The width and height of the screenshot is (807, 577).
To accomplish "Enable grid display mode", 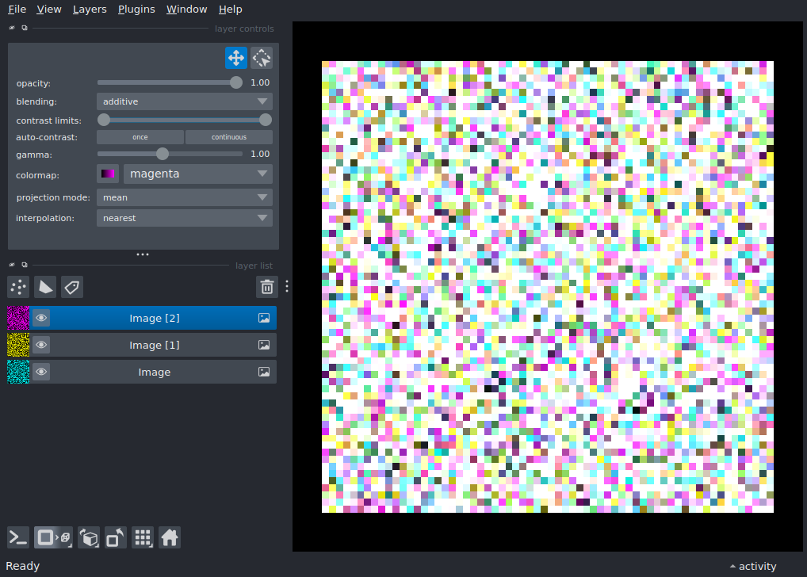I will click(143, 537).
